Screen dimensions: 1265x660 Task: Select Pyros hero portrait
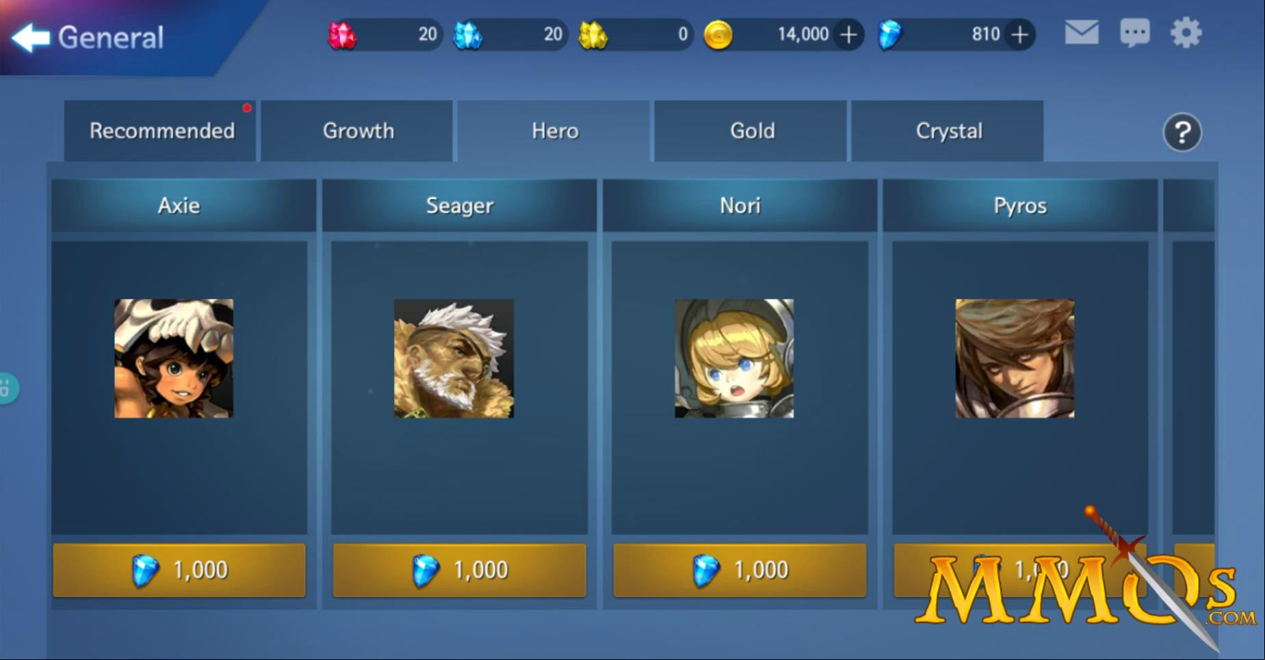1015,358
